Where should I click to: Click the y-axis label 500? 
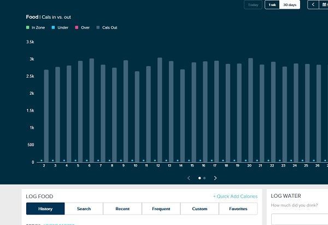[31, 145]
